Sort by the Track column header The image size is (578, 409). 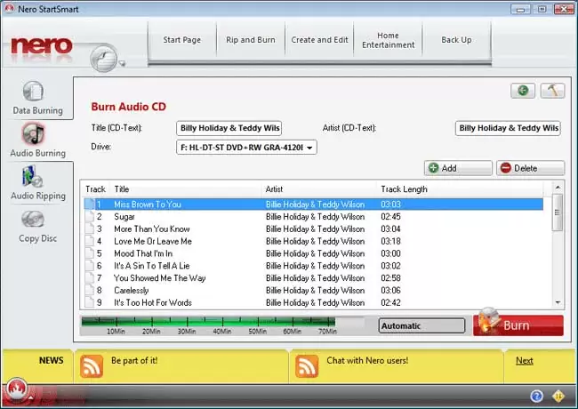[x=95, y=189]
